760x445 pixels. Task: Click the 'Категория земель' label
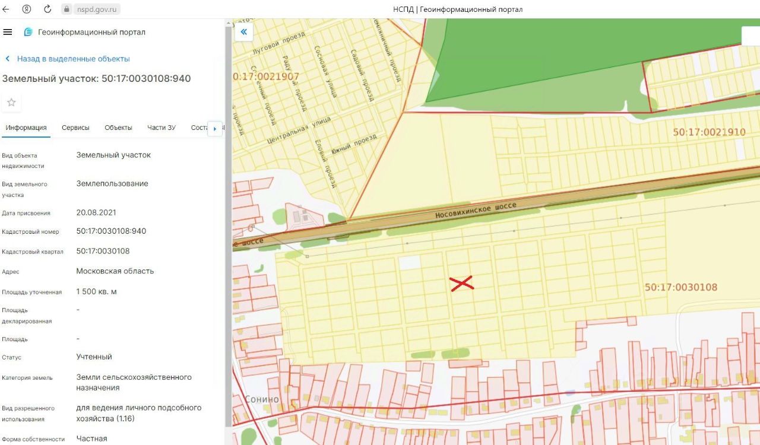coord(27,377)
